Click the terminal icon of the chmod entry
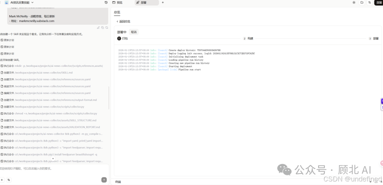Viewport: 383px width, 185px height. [2, 114]
